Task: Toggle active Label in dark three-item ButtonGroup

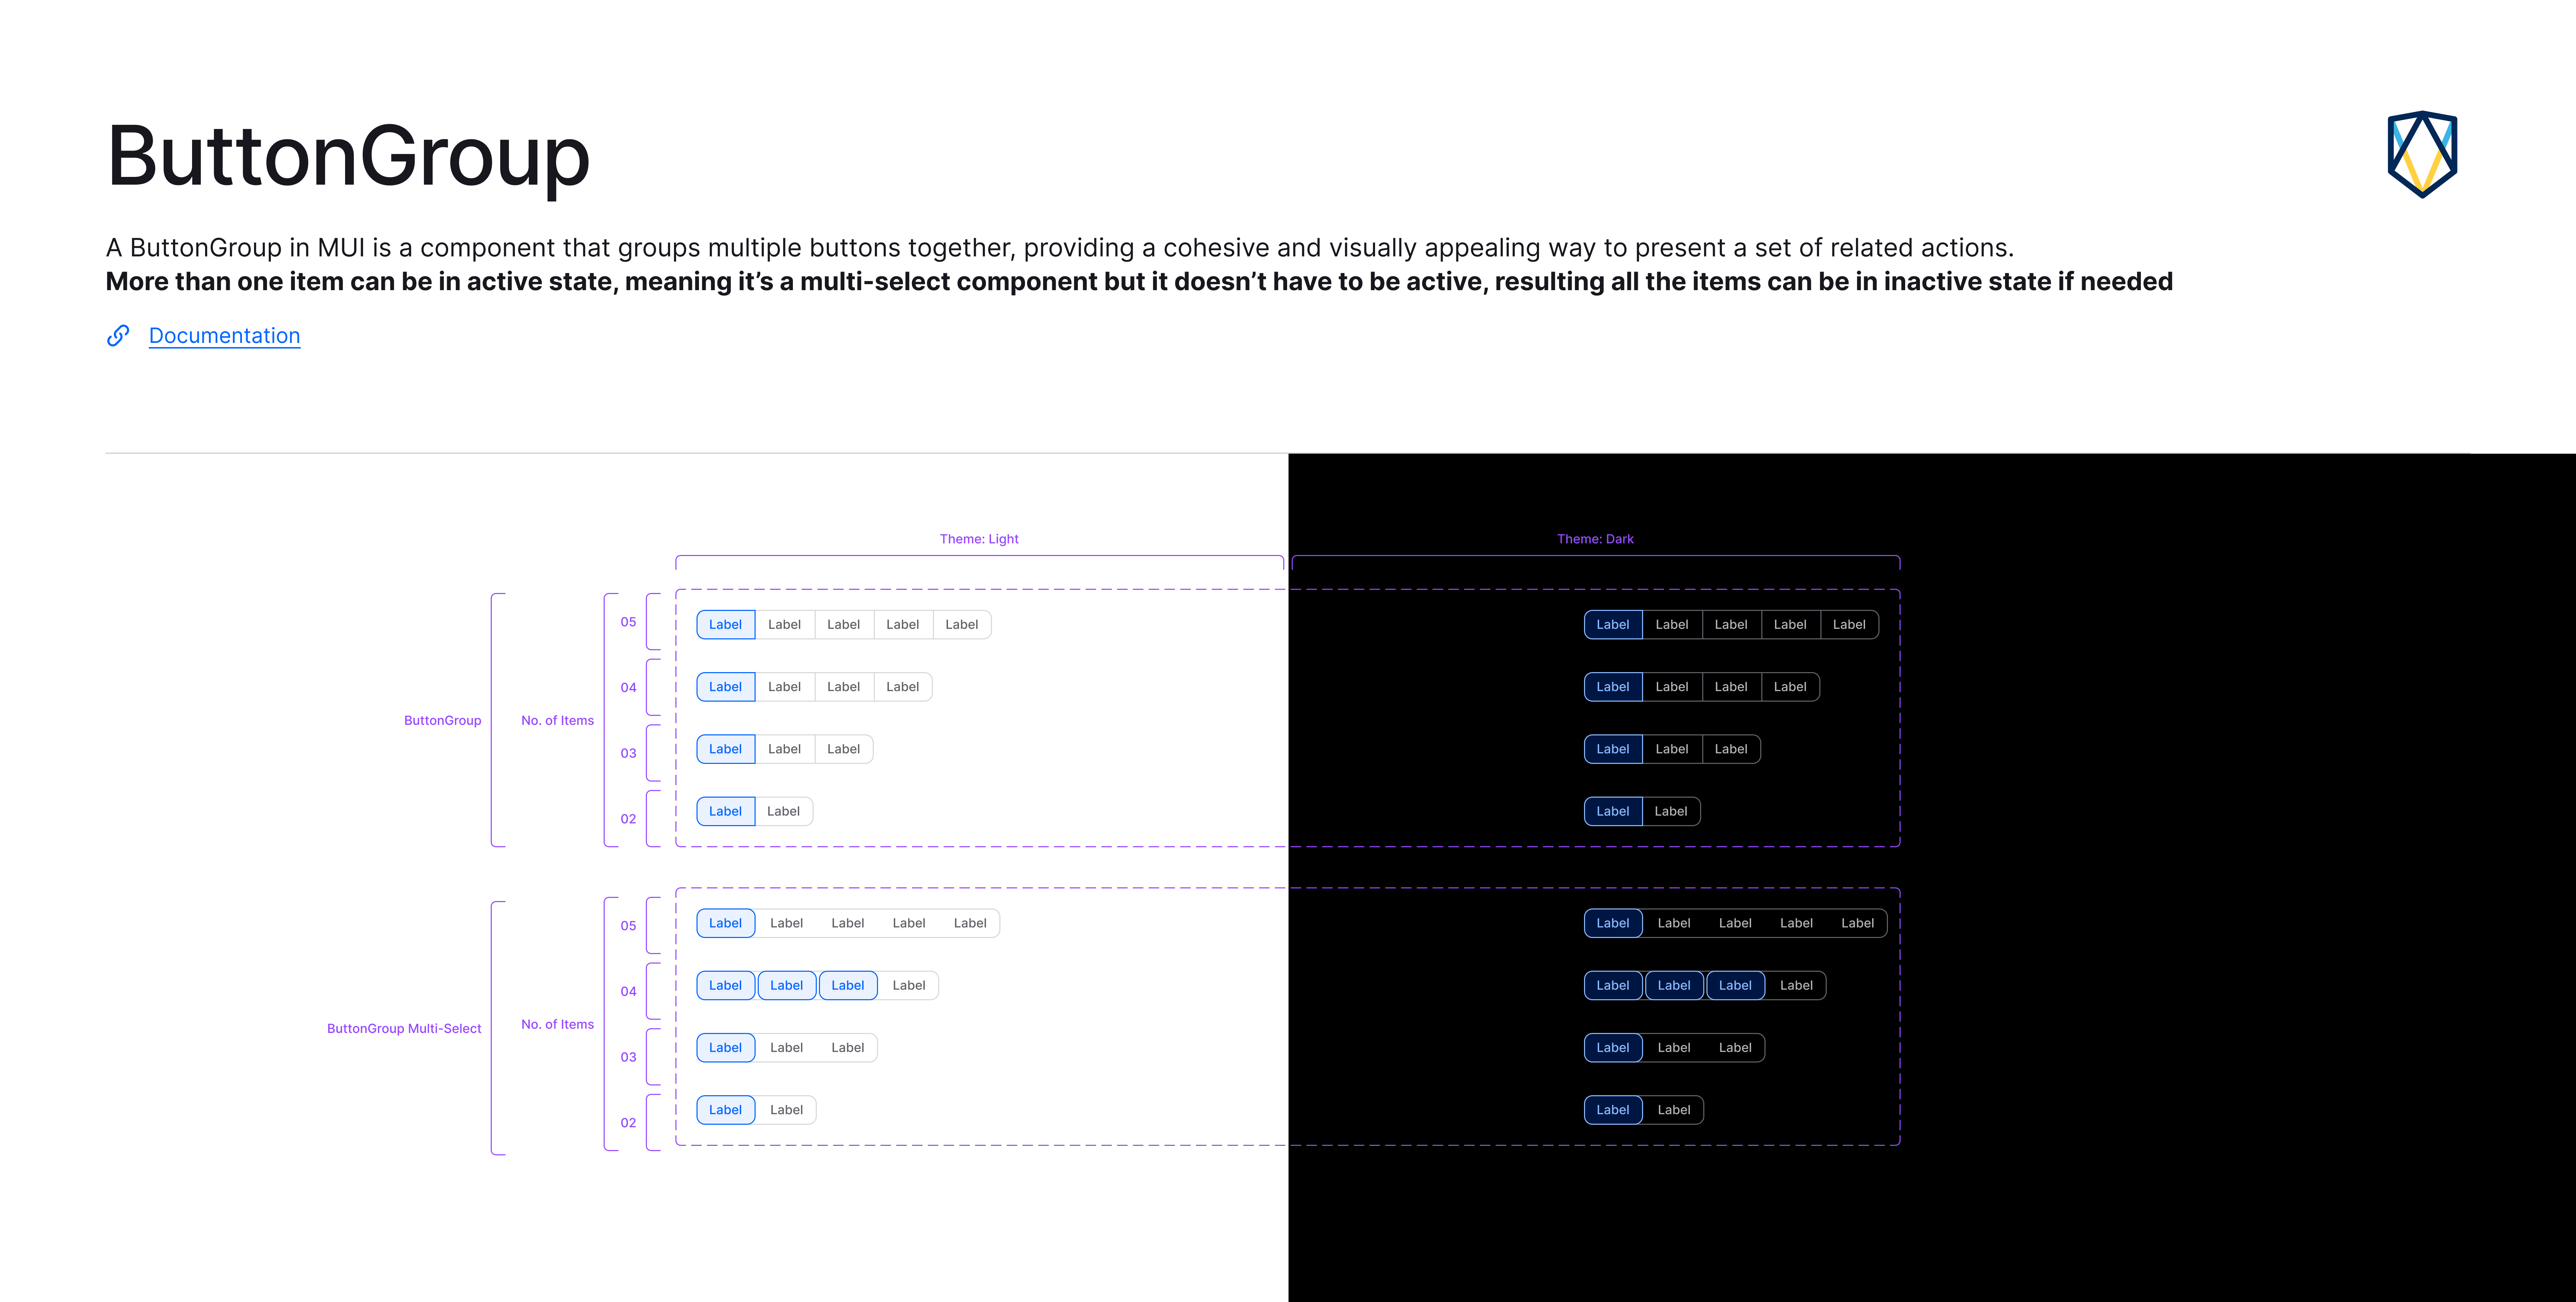Action: pyautogui.click(x=1613, y=749)
